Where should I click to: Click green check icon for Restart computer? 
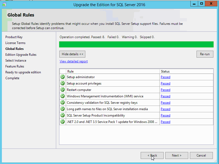[63, 90]
